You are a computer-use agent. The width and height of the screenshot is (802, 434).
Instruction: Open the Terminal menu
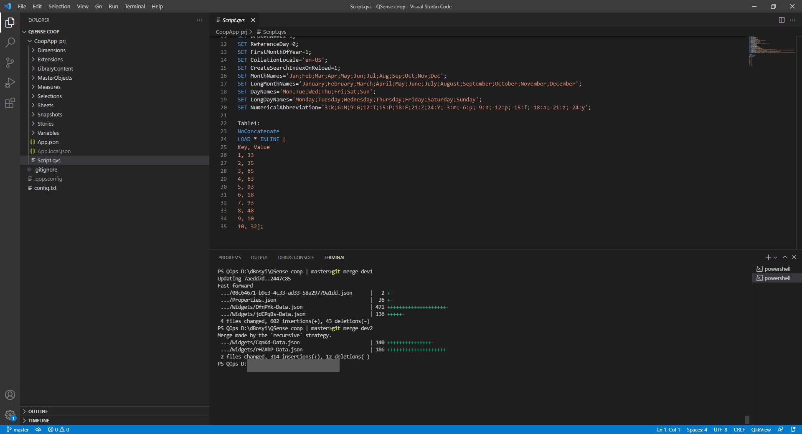click(x=135, y=6)
